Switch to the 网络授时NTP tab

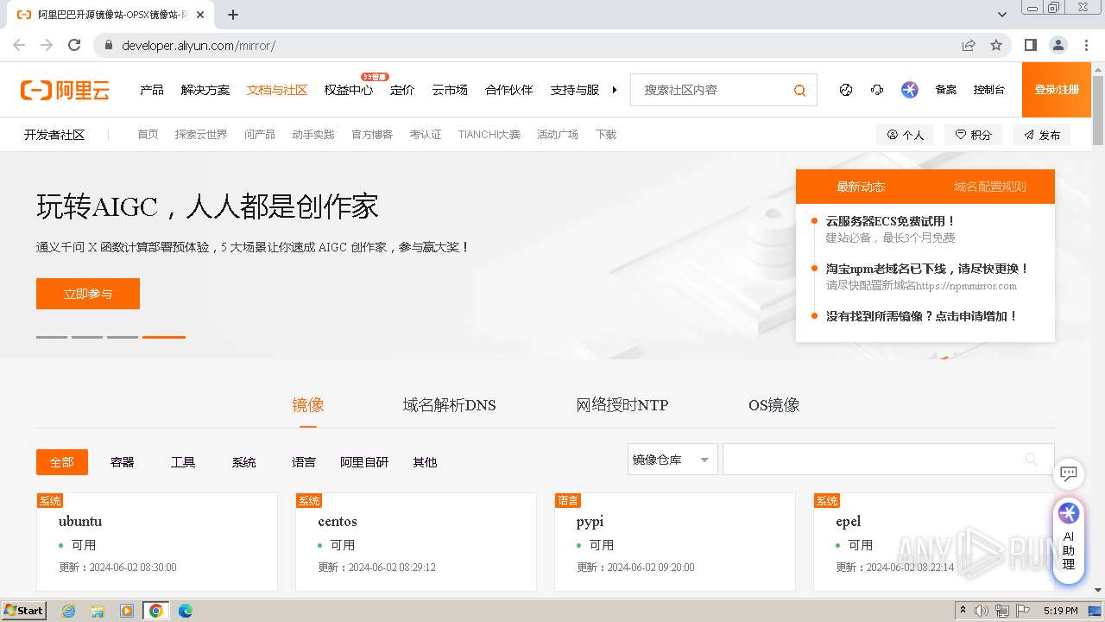coord(622,405)
